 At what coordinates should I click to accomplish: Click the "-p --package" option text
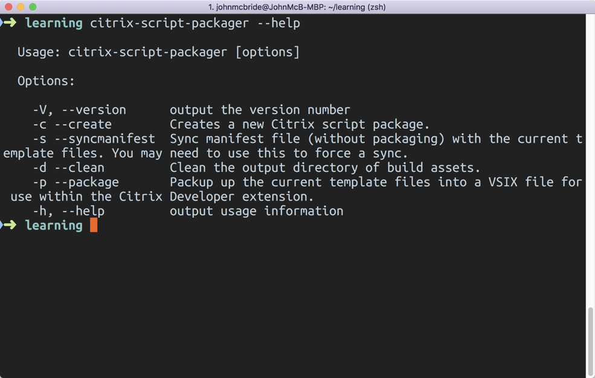76,182
